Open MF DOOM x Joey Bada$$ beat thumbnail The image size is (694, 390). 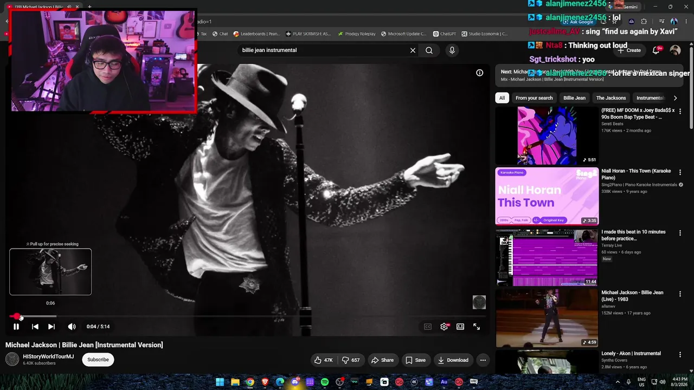pyautogui.click(x=547, y=135)
